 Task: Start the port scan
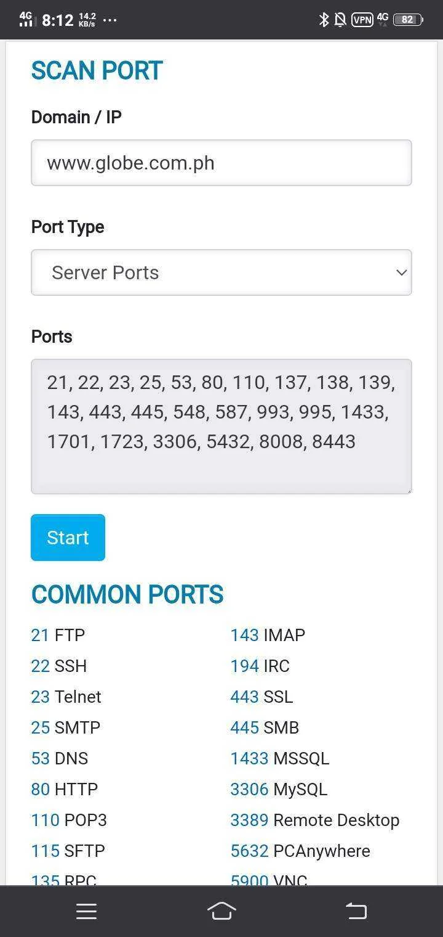pos(68,538)
